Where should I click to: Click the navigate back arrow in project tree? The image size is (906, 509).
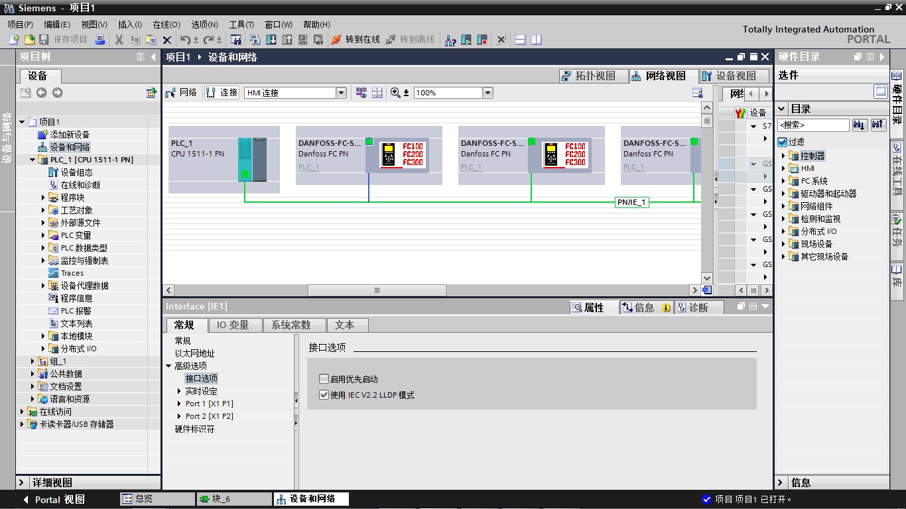[x=41, y=93]
